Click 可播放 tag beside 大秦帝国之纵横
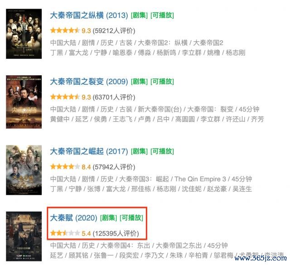This screenshot has height=265, width=290. point(162,15)
